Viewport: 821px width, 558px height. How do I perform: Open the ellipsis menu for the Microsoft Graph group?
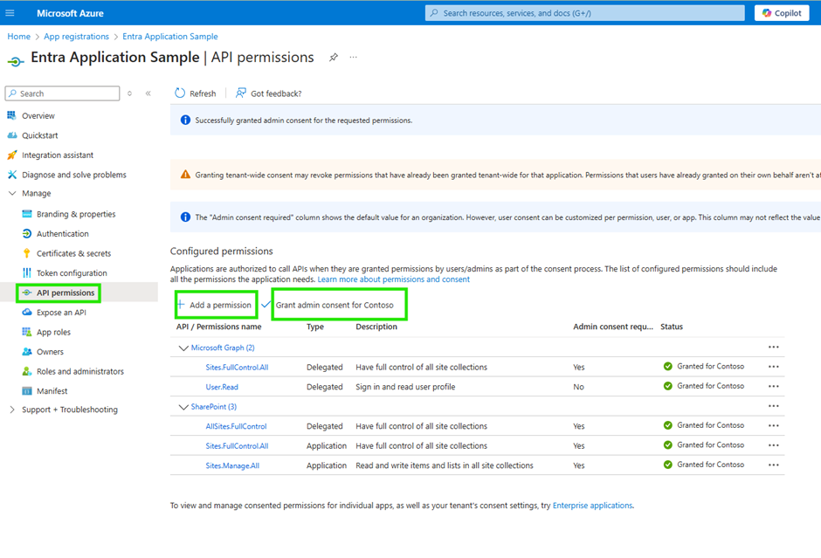(773, 347)
